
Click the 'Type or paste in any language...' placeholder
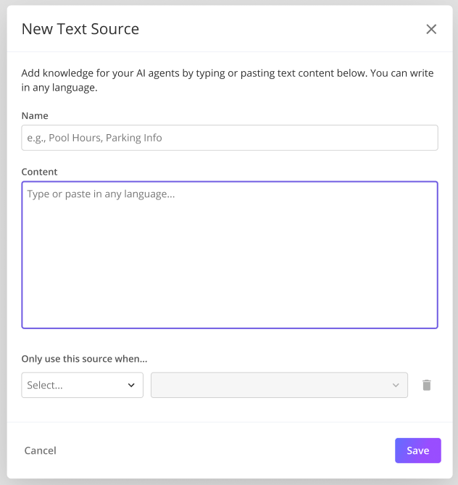tap(101, 194)
